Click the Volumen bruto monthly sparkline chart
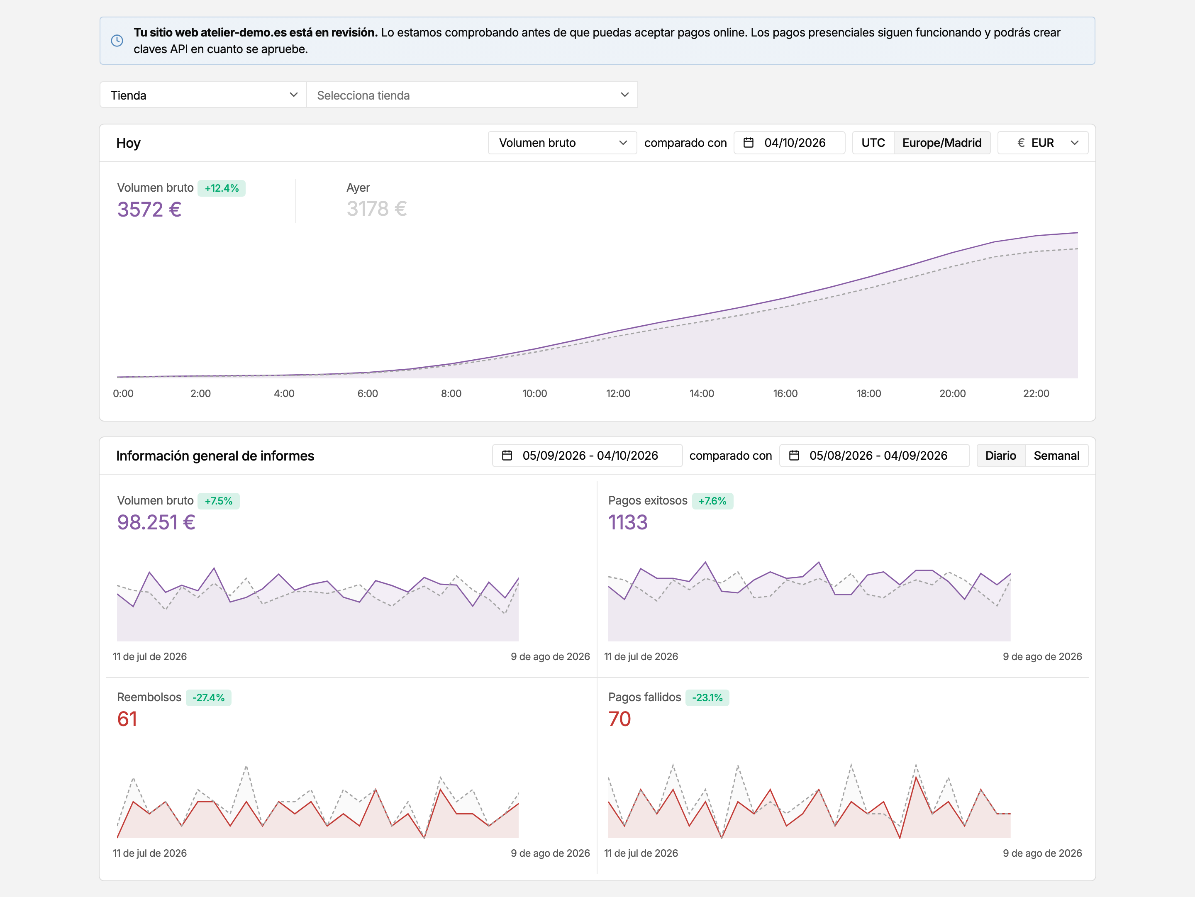Image resolution: width=1195 pixels, height=897 pixels. coord(318,604)
